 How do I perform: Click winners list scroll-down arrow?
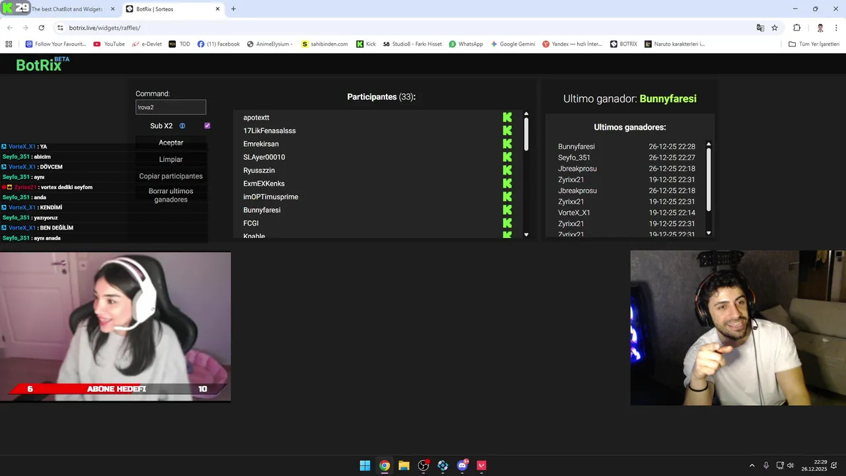[x=709, y=233]
